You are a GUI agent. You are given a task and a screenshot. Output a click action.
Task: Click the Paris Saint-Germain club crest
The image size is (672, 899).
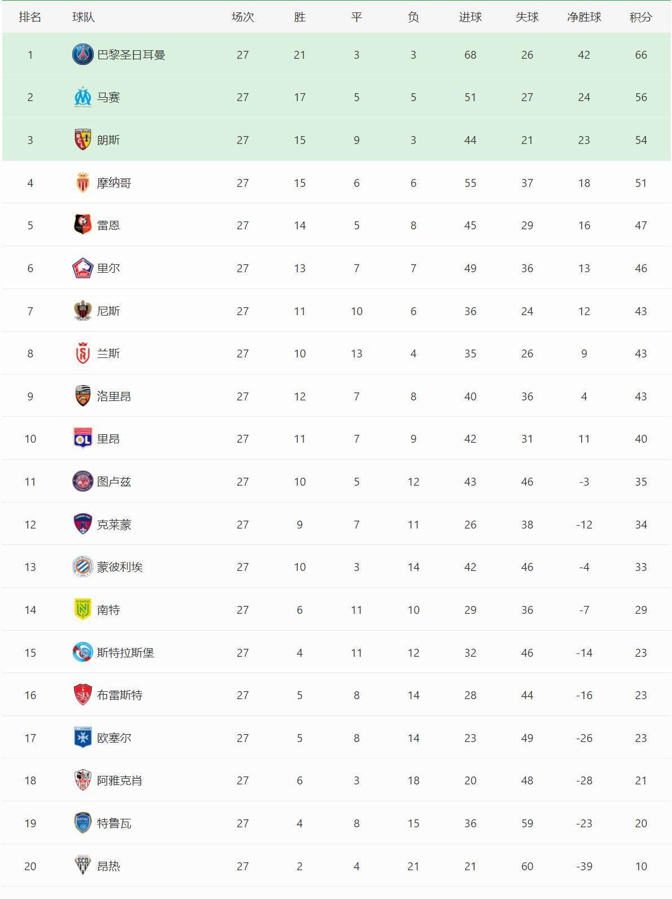(83, 55)
